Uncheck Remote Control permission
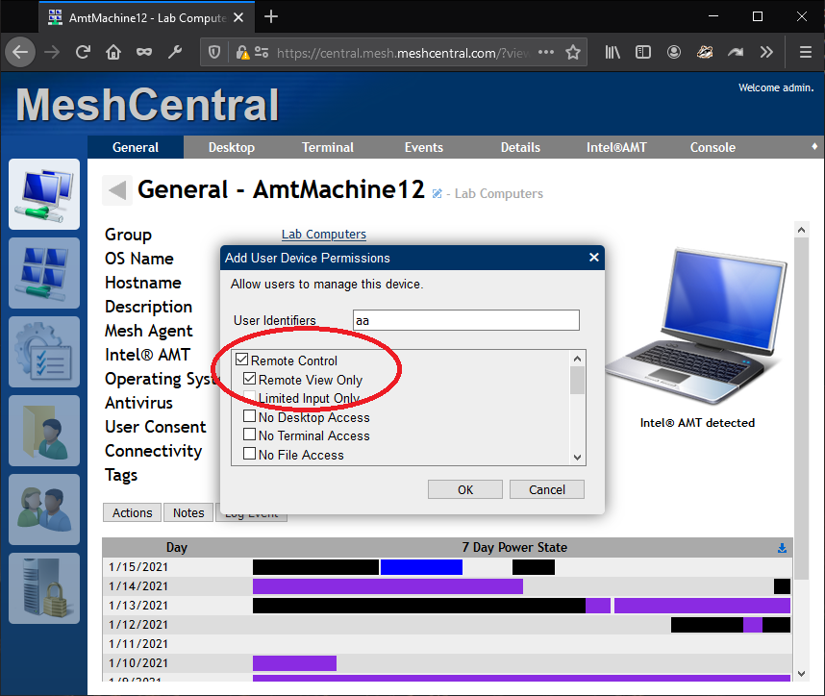This screenshot has width=825, height=696. pyautogui.click(x=242, y=360)
